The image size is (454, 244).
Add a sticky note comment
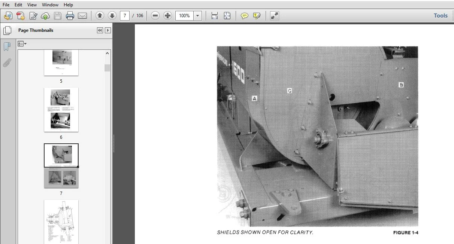(245, 16)
